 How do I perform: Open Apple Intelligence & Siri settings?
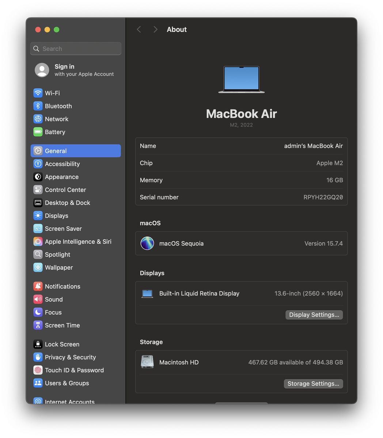pos(78,242)
